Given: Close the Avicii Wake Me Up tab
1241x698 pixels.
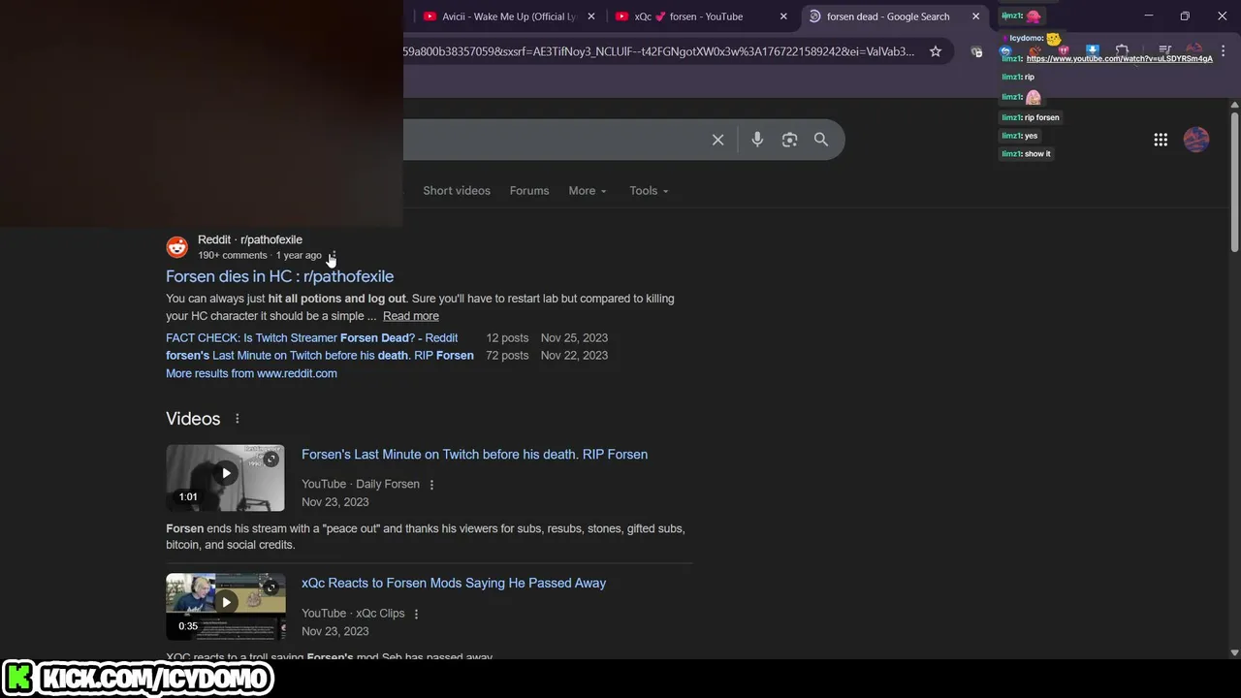Looking at the screenshot, I should click(590, 16).
